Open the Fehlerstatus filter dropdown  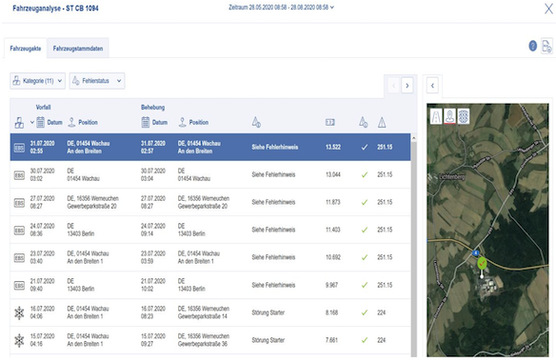click(97, 81)
